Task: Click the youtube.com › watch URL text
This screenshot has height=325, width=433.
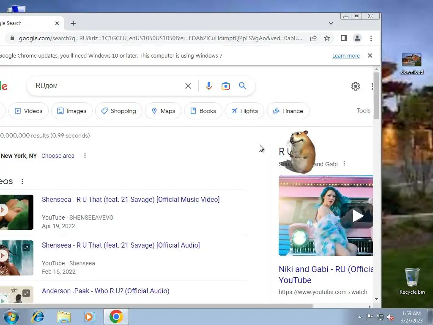Action: click(323, 292)
